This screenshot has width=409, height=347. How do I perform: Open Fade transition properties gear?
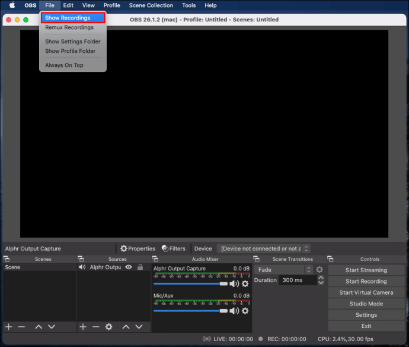[319, 269]
